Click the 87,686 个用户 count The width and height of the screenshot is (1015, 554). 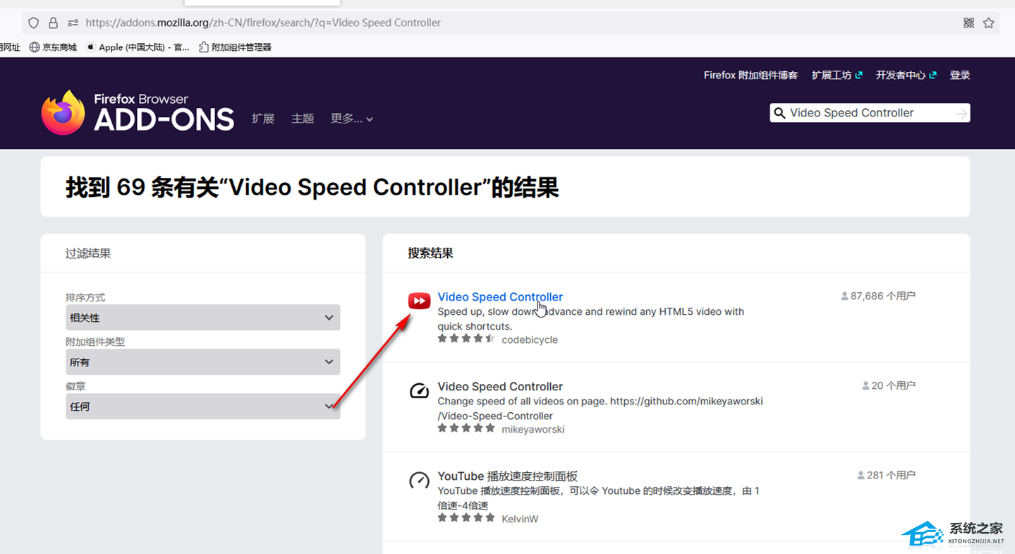tap(878, 296)
